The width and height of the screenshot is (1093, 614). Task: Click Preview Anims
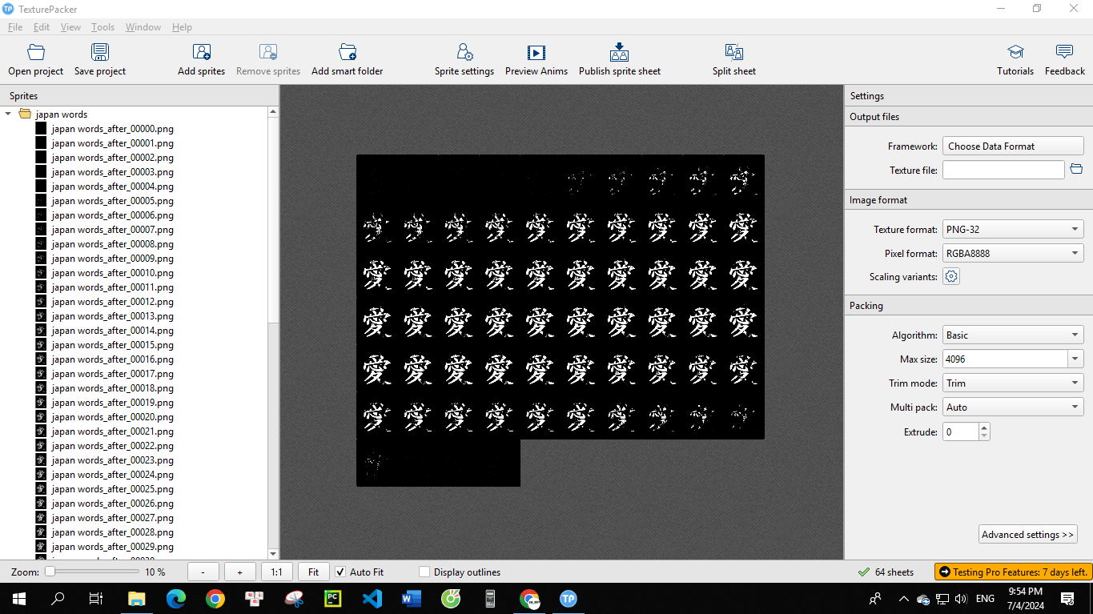(536, 58)
